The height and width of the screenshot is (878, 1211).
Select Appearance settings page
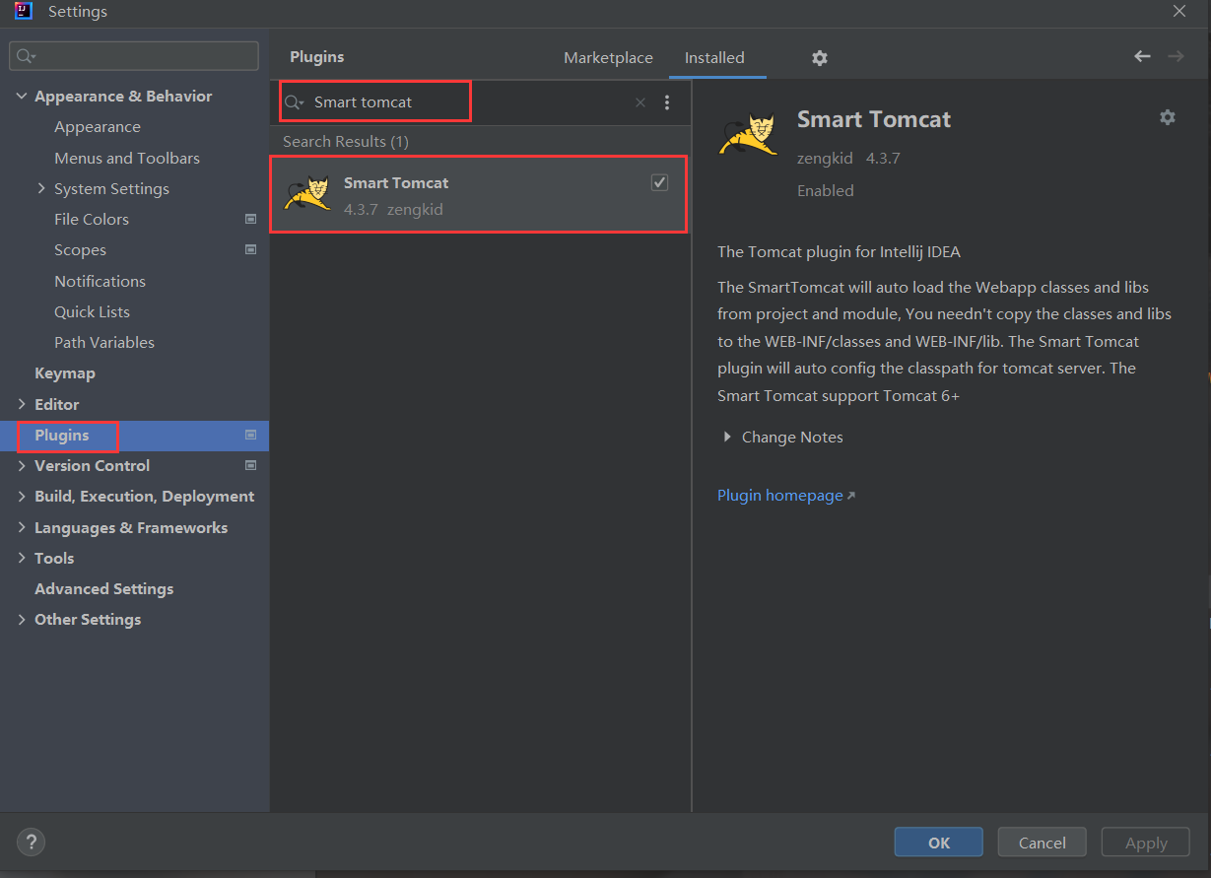pyautogui.click(x=98, y=127)
